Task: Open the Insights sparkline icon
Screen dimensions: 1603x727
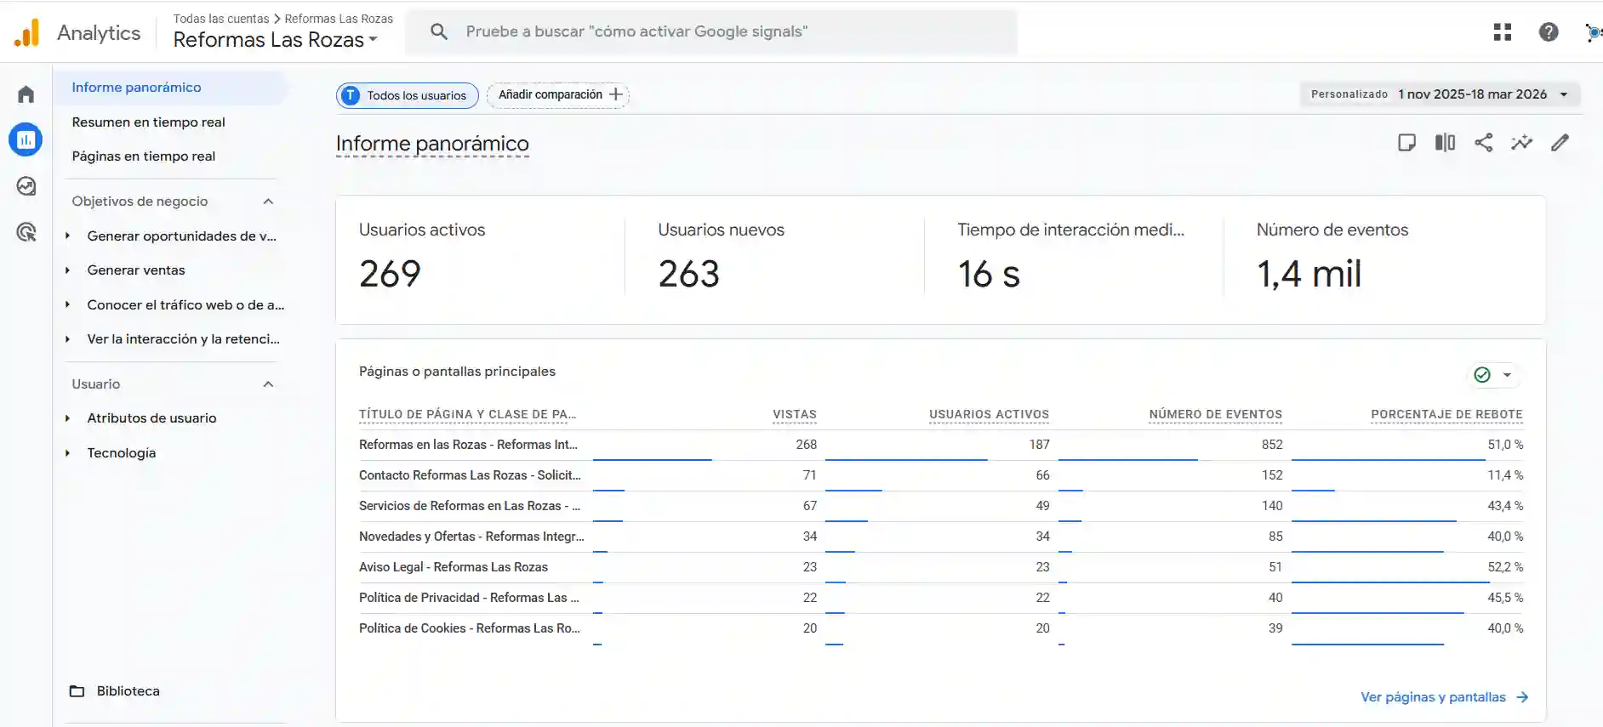Action: click(x=1522, y=142)
